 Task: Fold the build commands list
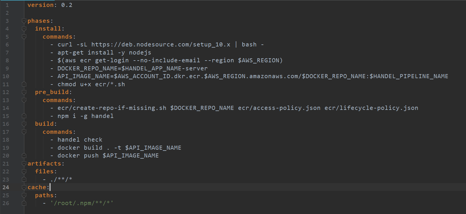point(24,132)
